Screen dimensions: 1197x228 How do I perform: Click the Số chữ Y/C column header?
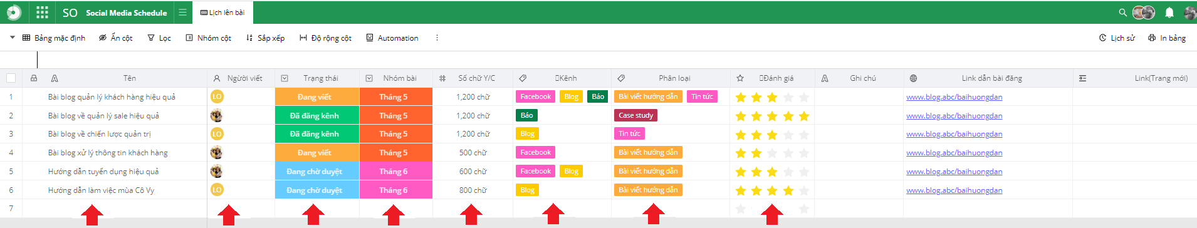tap(476, 78)
